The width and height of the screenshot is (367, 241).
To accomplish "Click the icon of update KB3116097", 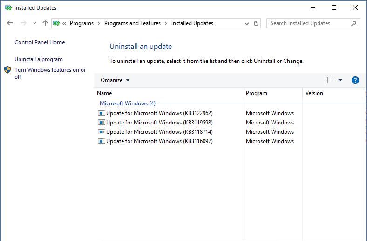I will (x=102, y=141).
